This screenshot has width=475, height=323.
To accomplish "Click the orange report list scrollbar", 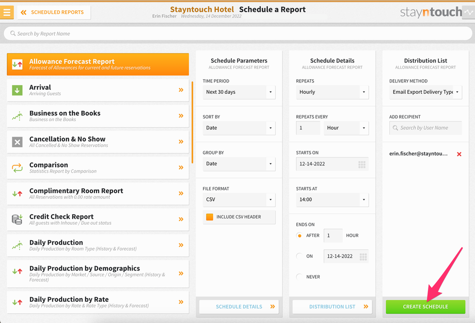I will (x=192, y=123).
